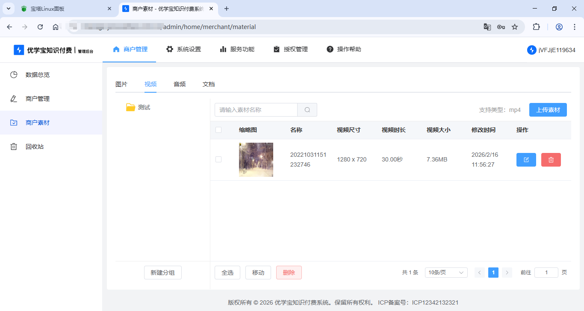Check the select-all checkbox in table header

(x=218, y=129)
